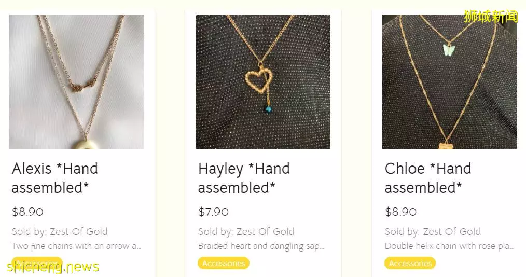Click the Hayley *Hand assembled* title
The width and height of the screenshot is (526, 277).
(244, 178)
